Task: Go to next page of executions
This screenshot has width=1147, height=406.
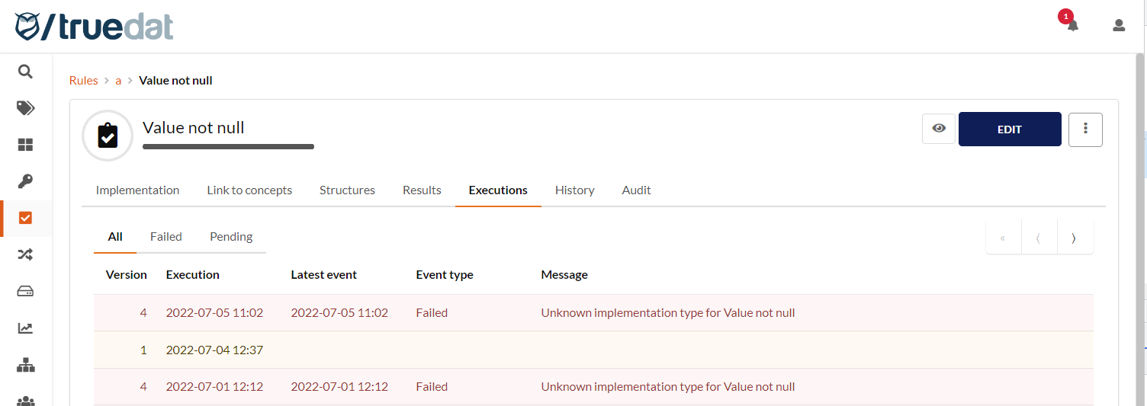Action: point(1075,238)
